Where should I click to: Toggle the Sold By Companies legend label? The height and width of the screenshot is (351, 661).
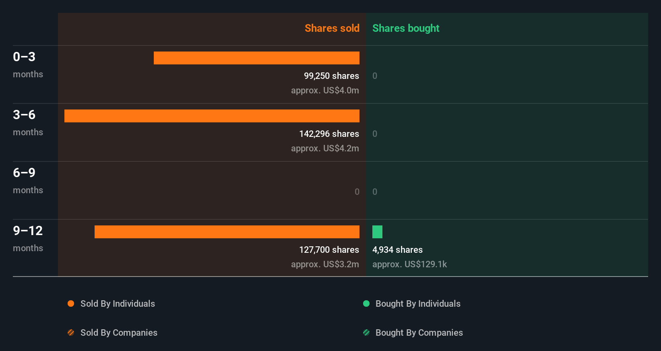119,332
